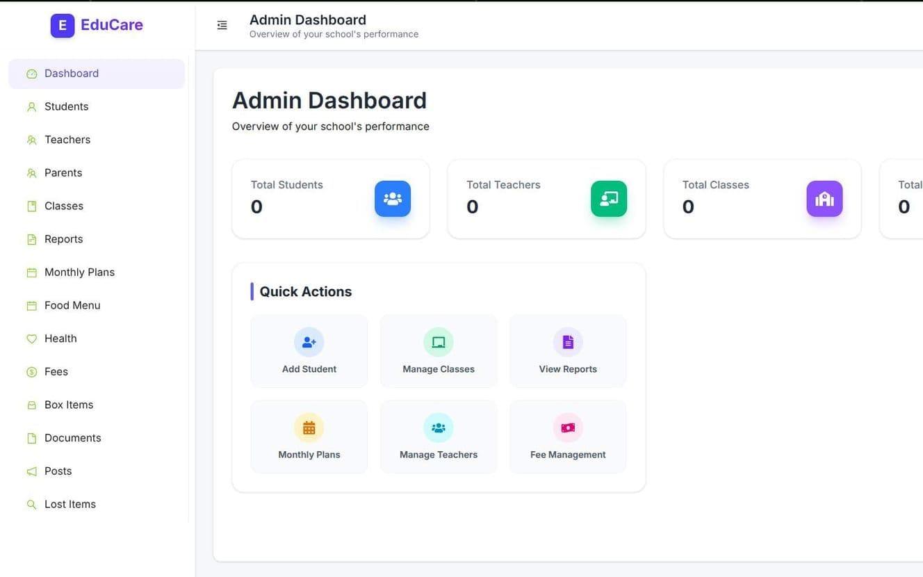Click the Dashboard gauge icon in sidebar
The height and width of the screenshot is (577, 923).
coord(31,74)
